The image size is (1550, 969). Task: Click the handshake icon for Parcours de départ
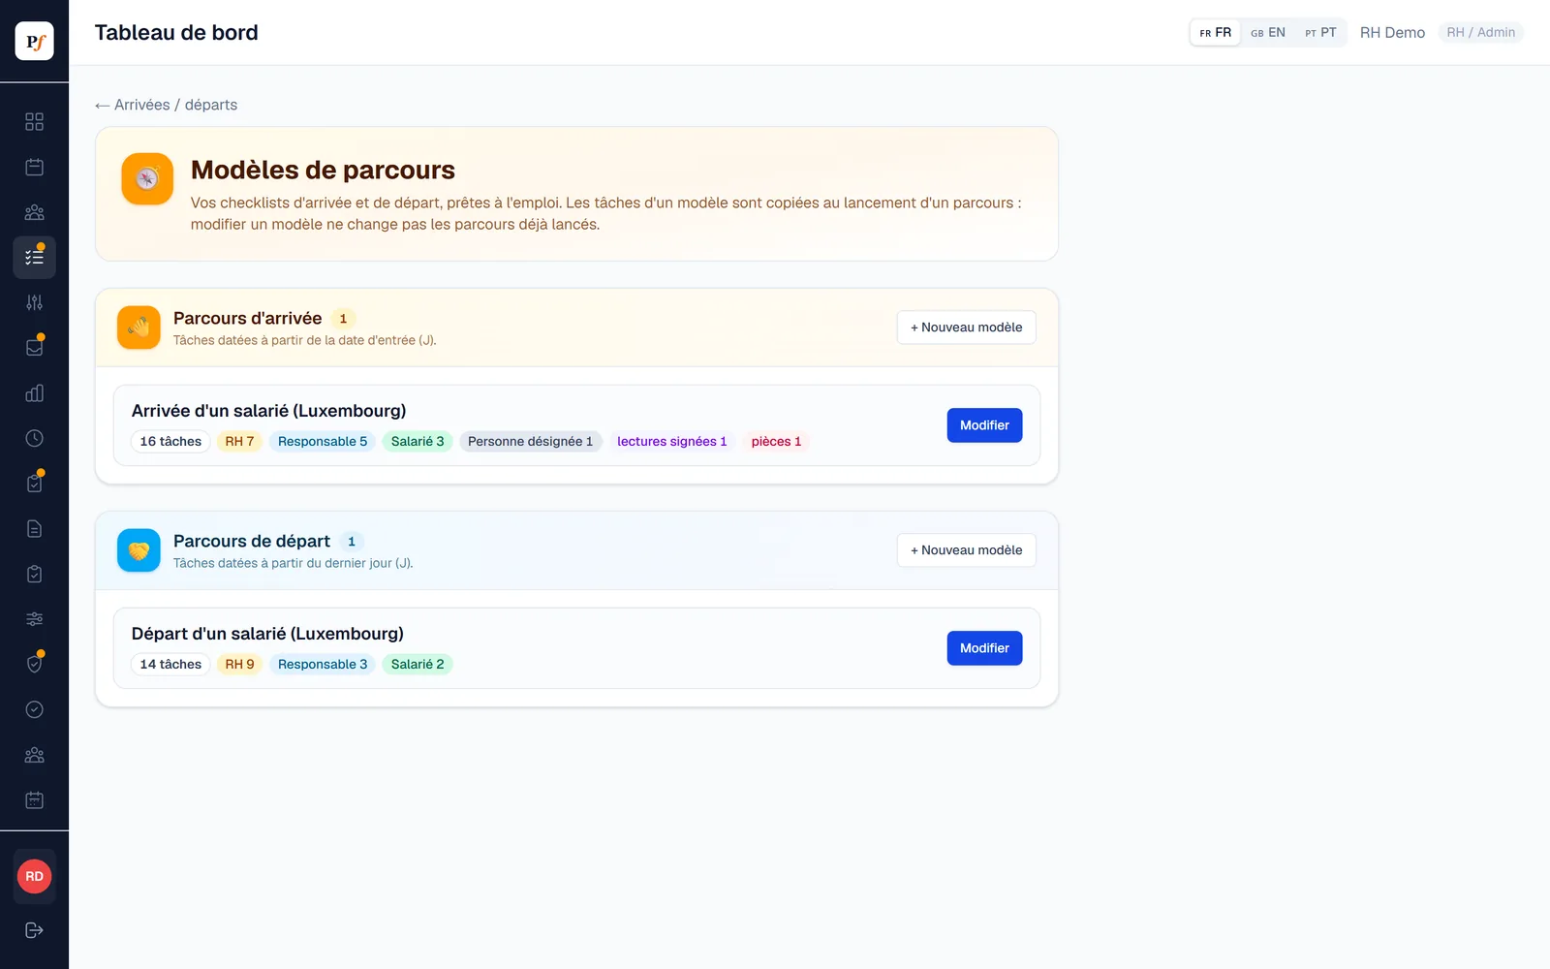point(139,550)
